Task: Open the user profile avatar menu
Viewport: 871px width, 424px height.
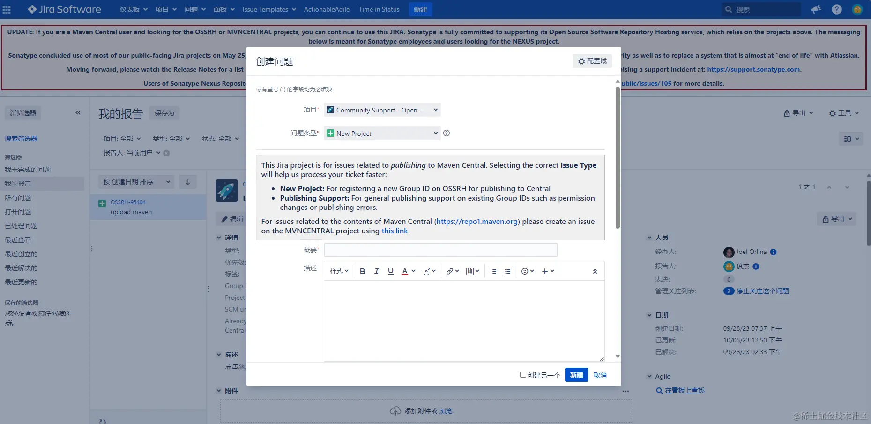Action: tap(857, 9)
